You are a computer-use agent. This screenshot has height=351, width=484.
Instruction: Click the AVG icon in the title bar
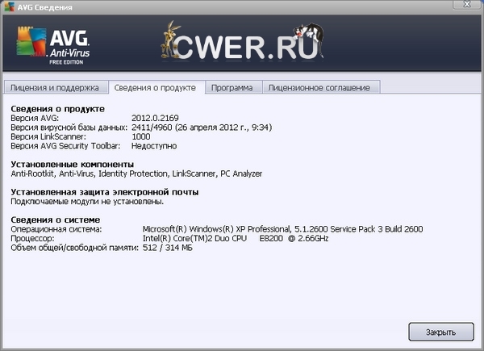tap(8, 6)
